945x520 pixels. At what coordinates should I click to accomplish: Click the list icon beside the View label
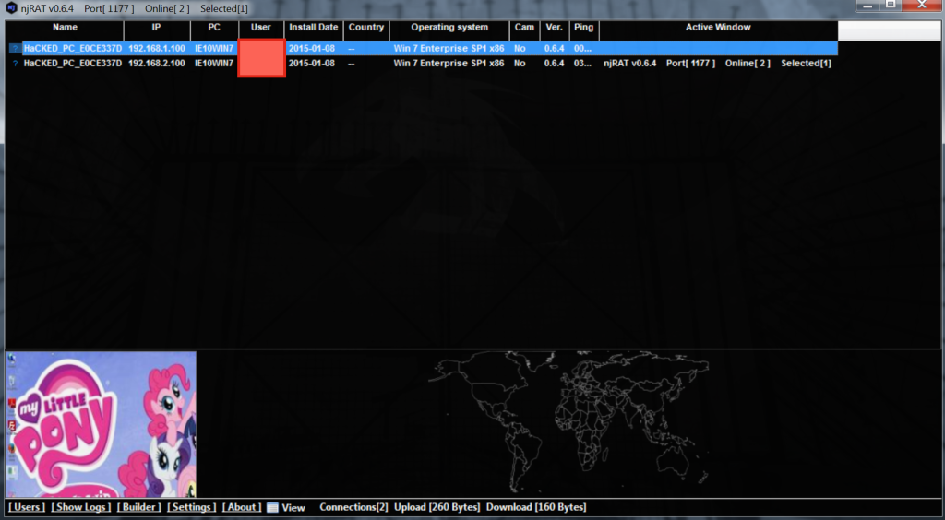click(272, 507)
